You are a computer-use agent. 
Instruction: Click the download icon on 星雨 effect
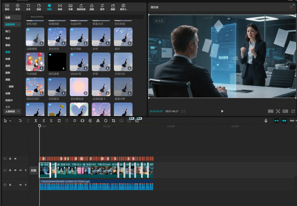pyautogui.click(x=130, y=43)
